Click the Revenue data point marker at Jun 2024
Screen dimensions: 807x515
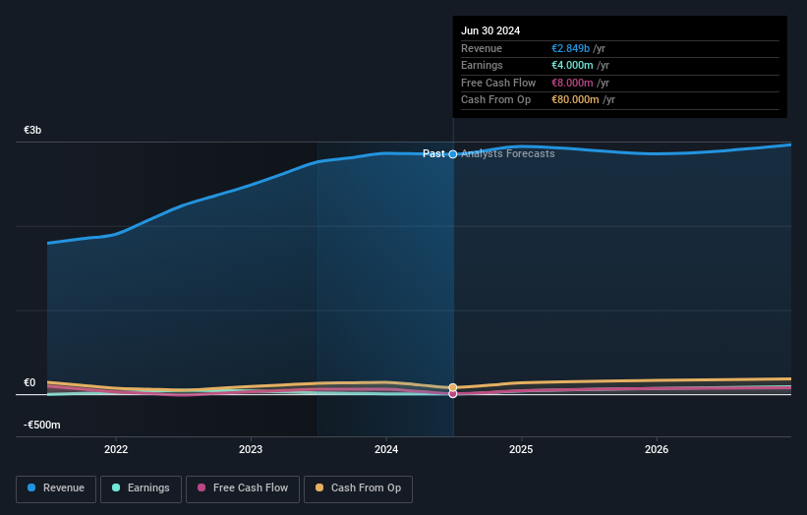tap(453, 154)
